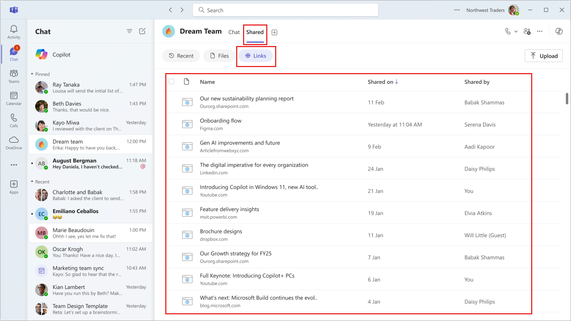Open the call options dropdown arrow
This screenshot has height=321, width=571.
click(516, 31)
